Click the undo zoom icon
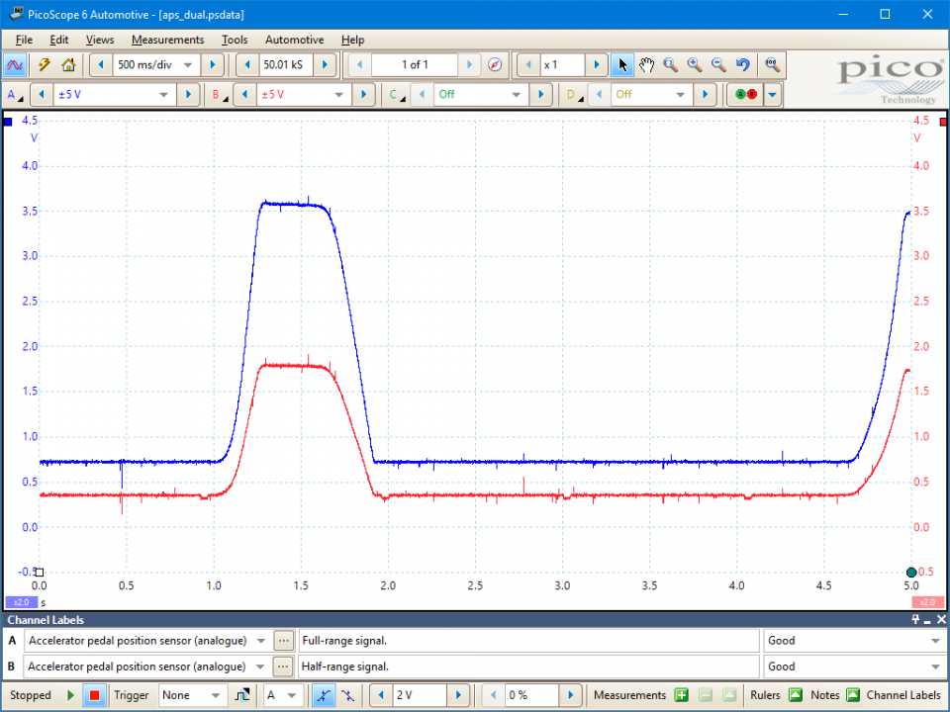 pyautogui.click(x=742, y=65)
